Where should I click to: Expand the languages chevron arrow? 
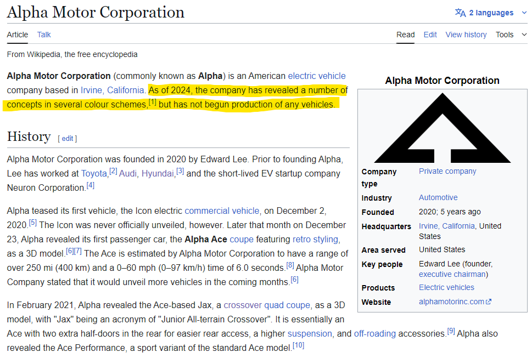tap(524, 13)
